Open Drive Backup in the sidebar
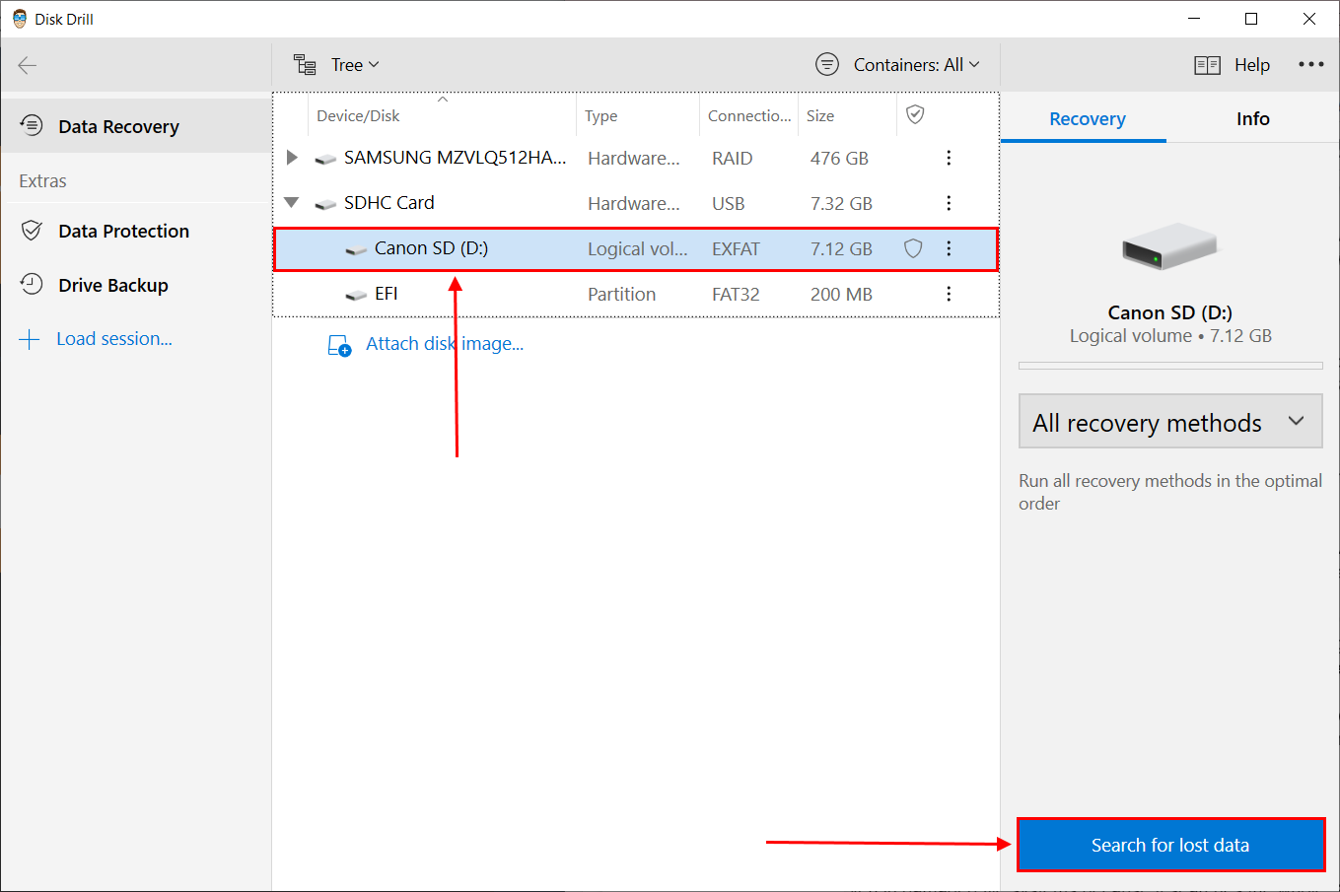The width and height of the screenshot is (1340, 892). [x=136, y=285]
